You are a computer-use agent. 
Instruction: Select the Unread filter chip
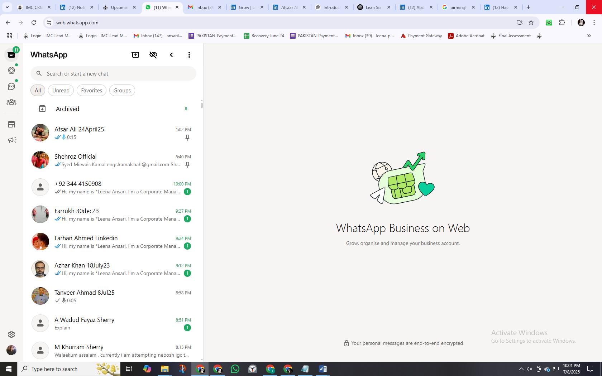click(61, 91)
